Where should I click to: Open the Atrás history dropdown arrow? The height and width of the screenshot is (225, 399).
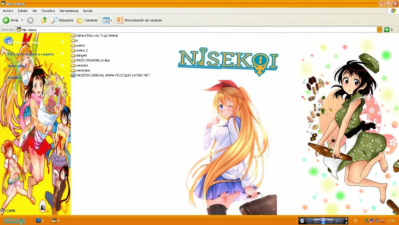pos(22,20)
